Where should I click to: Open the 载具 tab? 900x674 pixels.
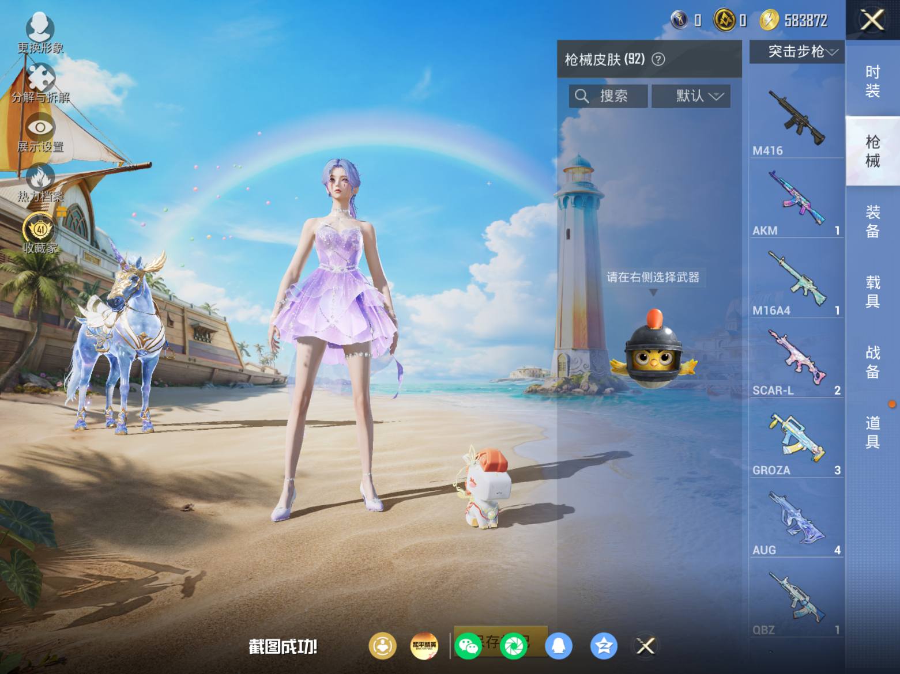873,291
